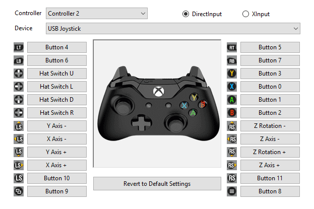Click the left stick up icon
This screenshot has width=314, height=209.
pos(19,126)
